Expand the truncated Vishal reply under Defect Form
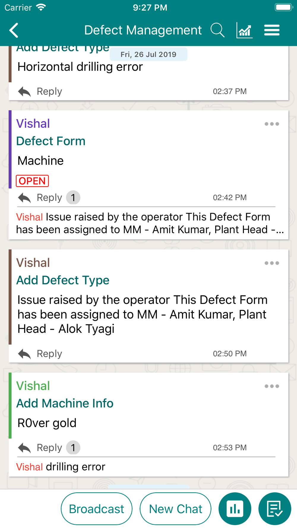The image size is (297, 528). point(150,223)
